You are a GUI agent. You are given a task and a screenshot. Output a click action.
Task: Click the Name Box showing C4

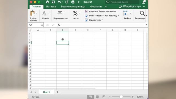point(35,25)
